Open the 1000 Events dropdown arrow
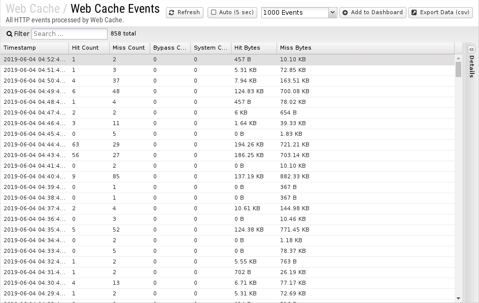Screen dimensions: 479x303 (x=332, y=13)
